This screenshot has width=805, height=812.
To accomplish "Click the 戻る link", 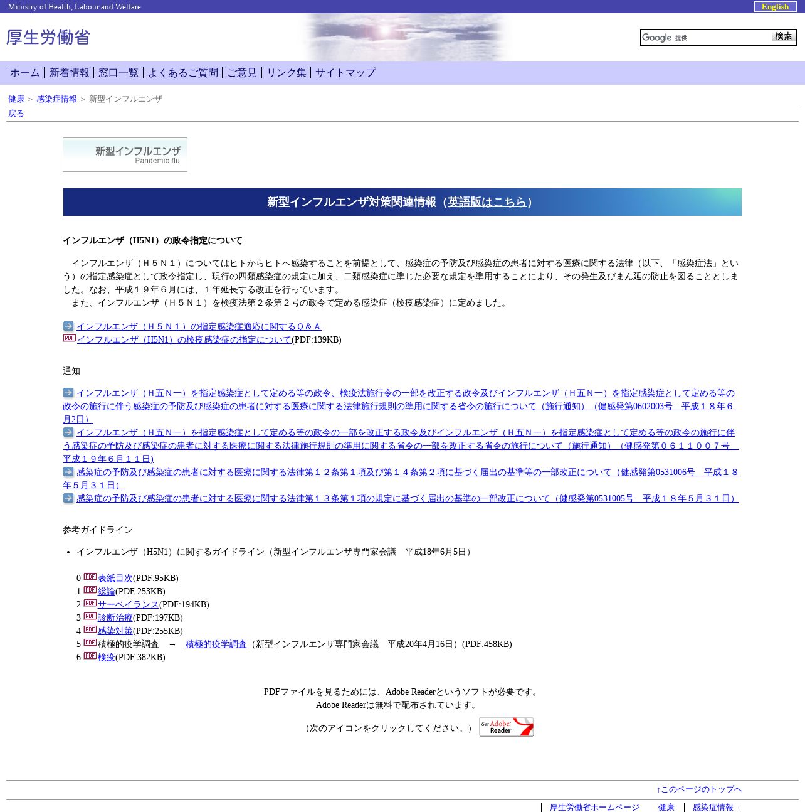I will click(x=16, y=114).
